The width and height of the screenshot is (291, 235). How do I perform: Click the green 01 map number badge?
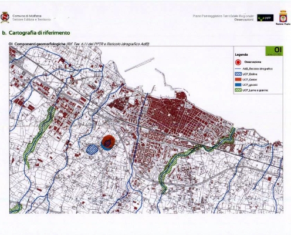pyautogui.click(x=274, y=51)
